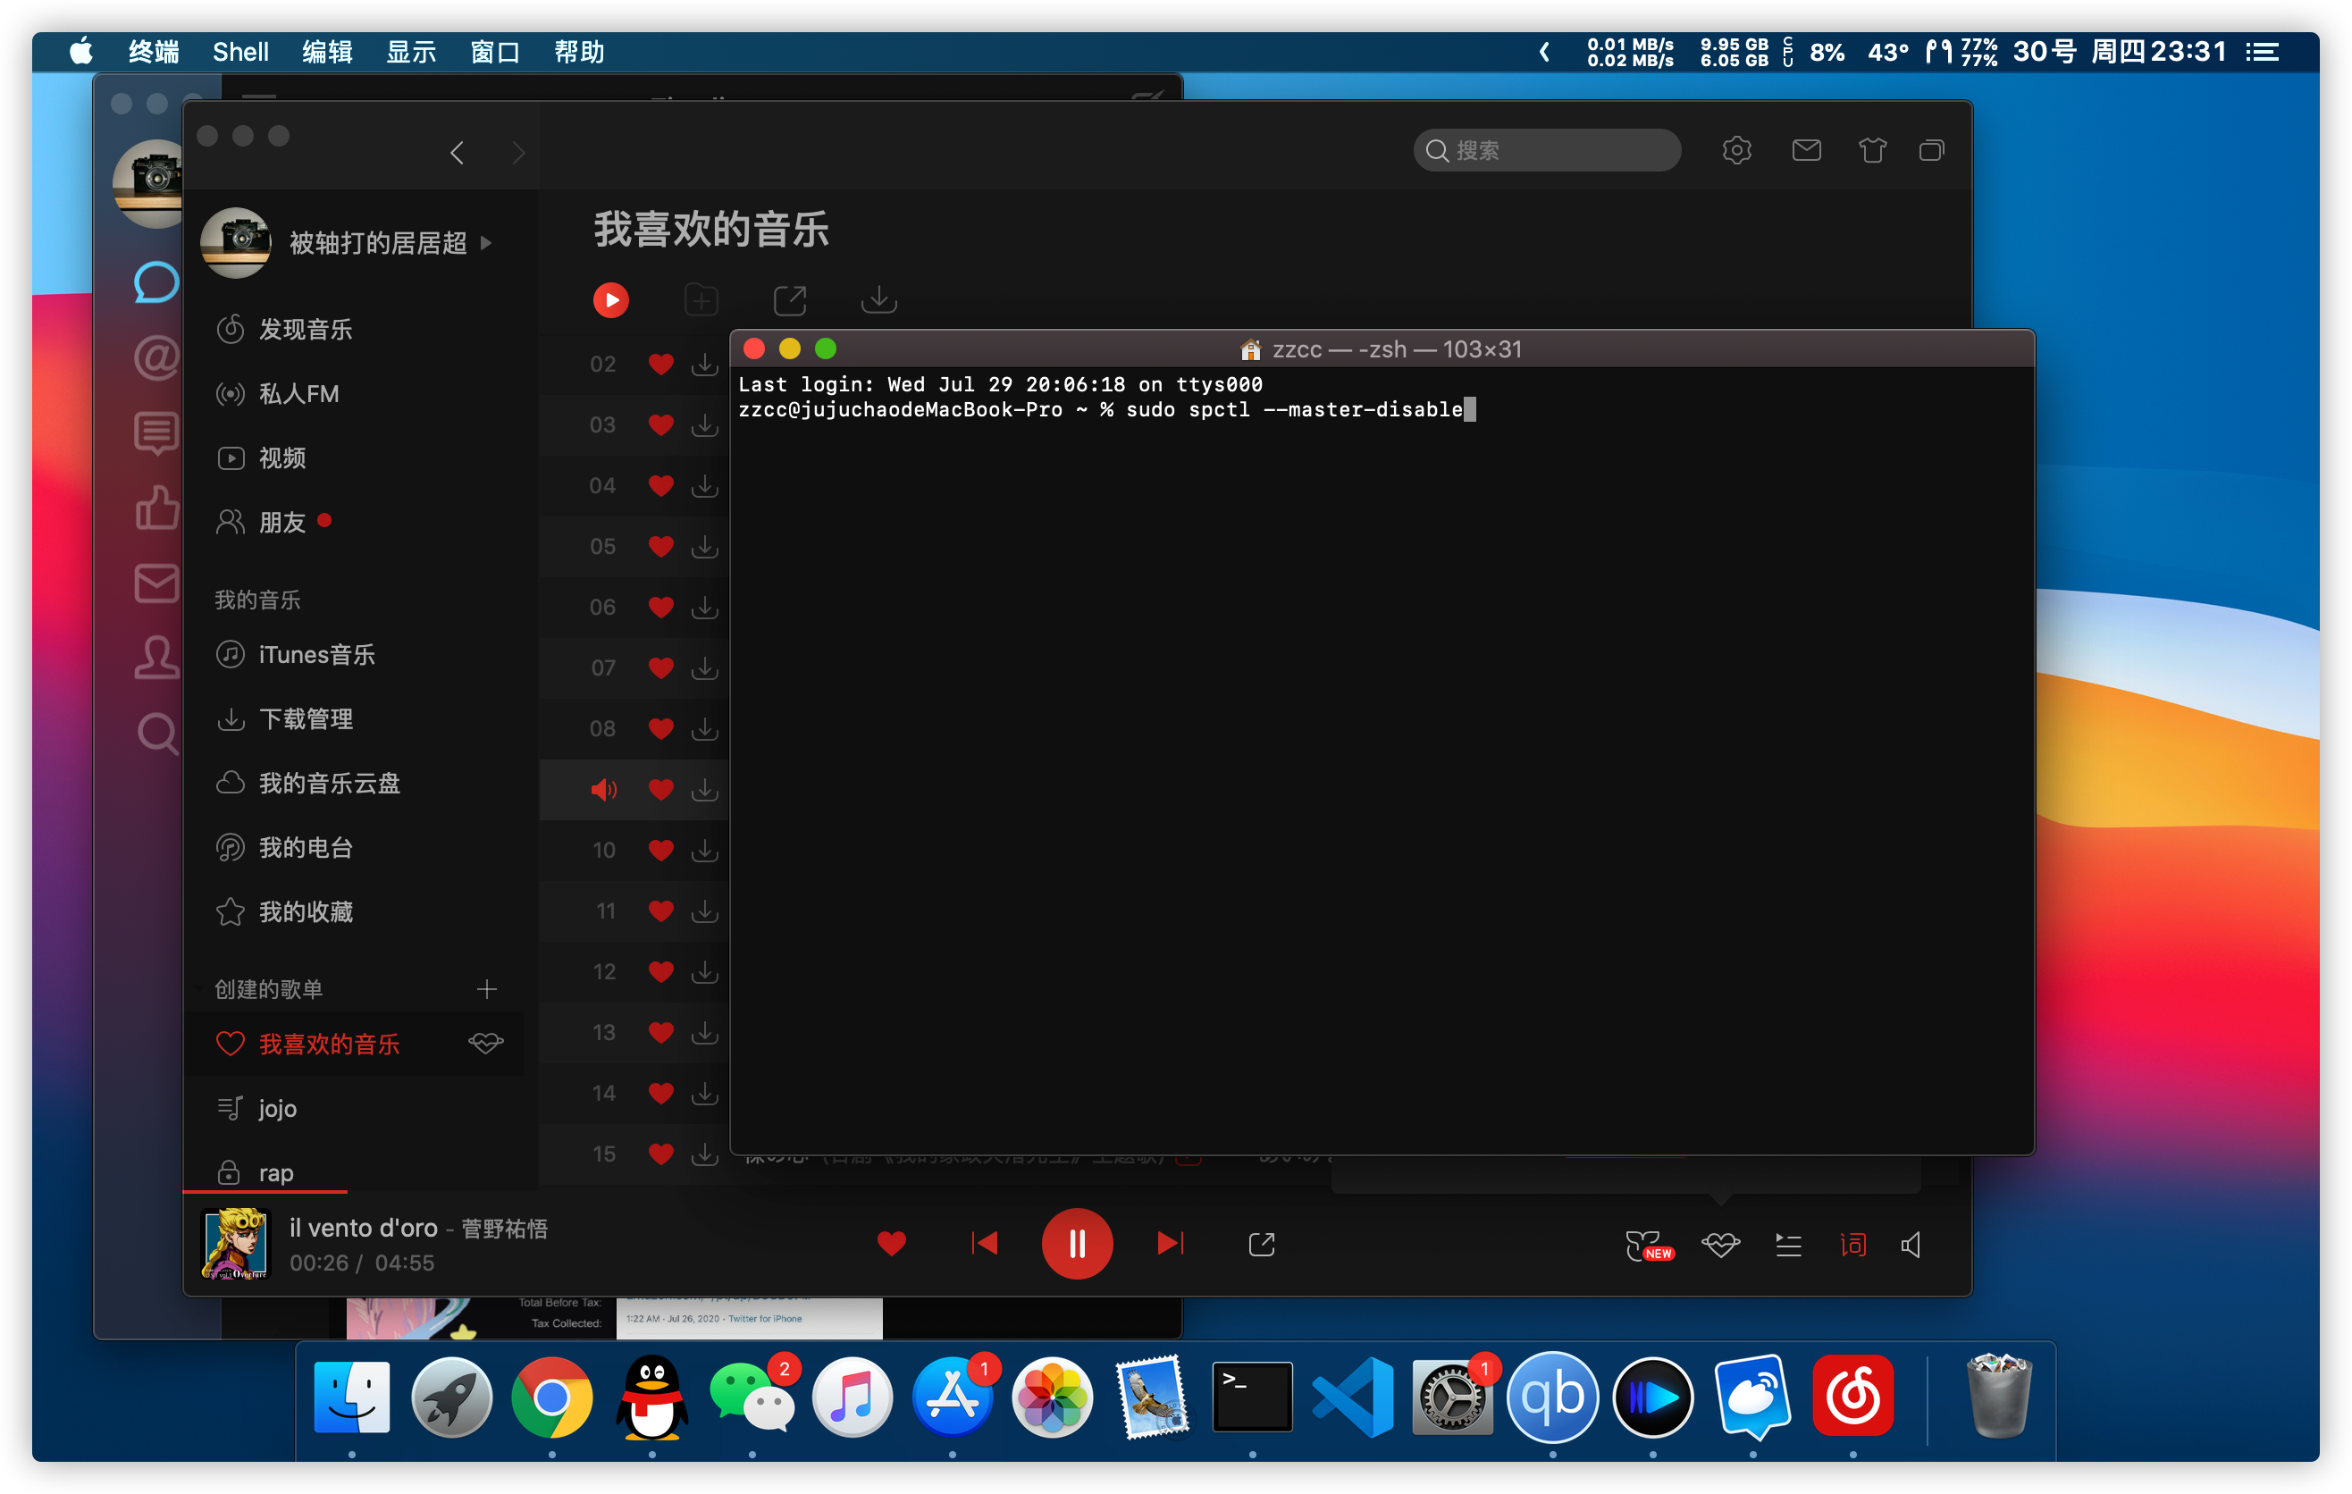2352x1494 pixels.
Task: Expand the user profile arrow beside username
Action: pos(485,242)
